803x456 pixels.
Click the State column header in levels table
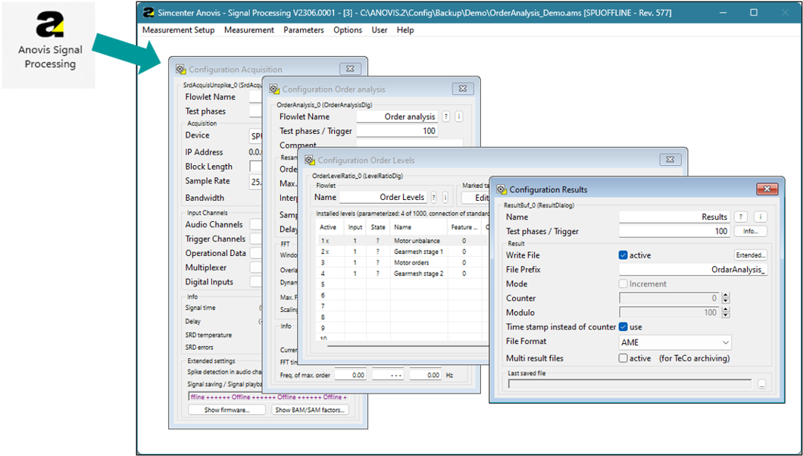(378, 227)
